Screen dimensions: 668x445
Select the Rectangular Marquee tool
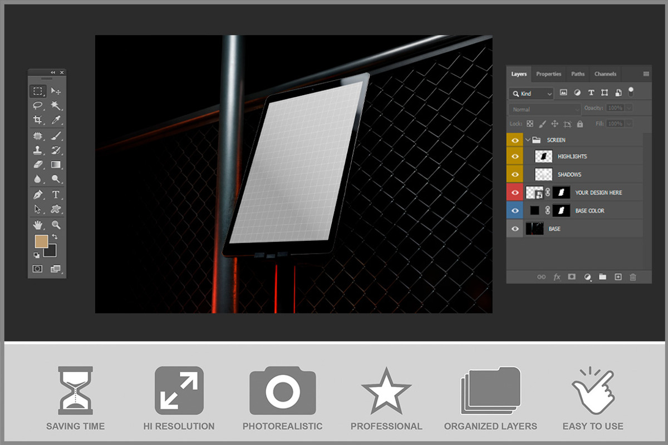[x=38, y=91]
